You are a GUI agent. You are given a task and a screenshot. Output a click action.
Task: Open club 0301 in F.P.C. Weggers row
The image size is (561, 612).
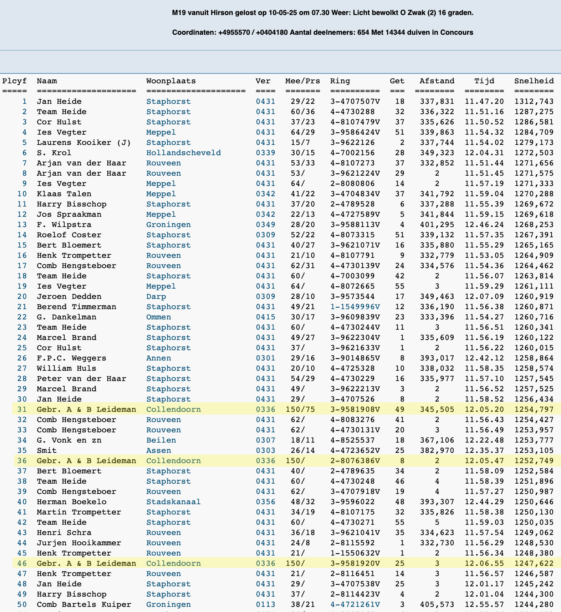click(x=266, y=358)
